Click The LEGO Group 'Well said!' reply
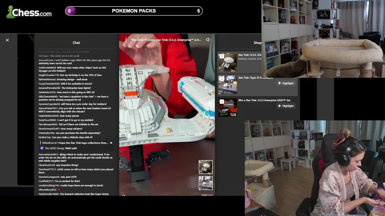 click(x=61, y=148)
